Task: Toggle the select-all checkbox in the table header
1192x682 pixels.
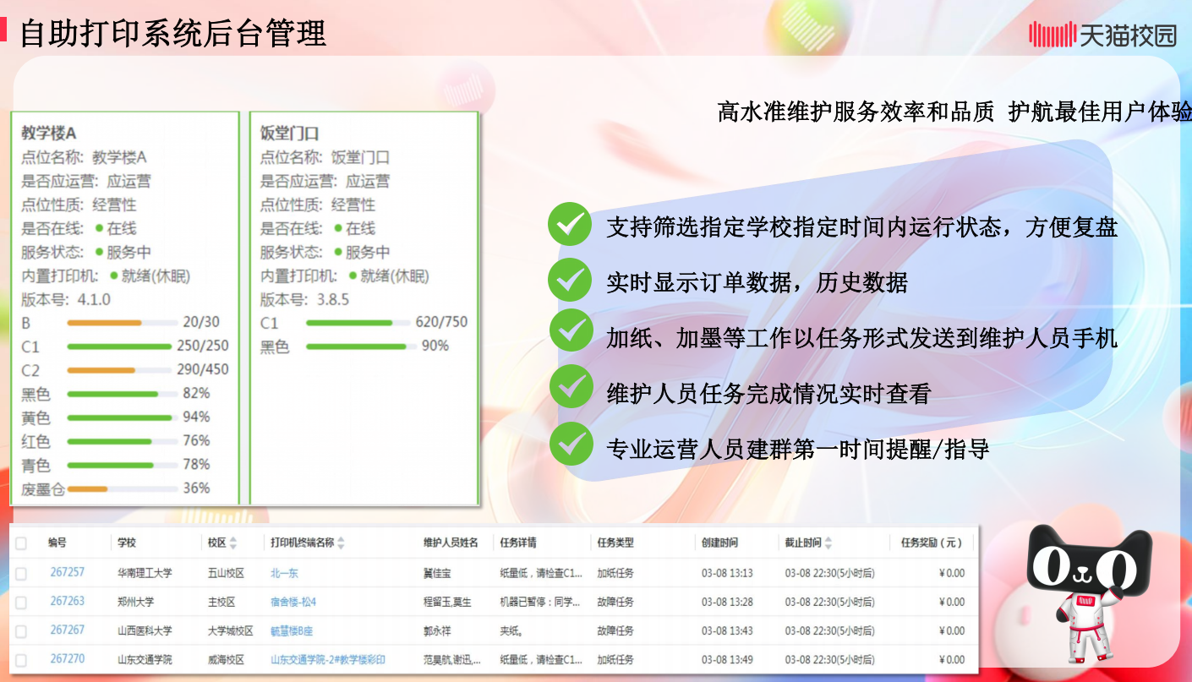Action: pyautogui.click(x=22, y=544)
